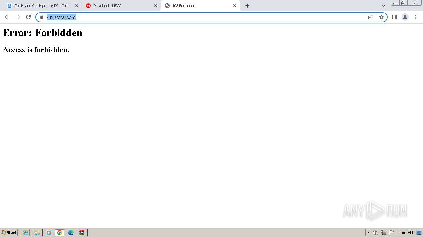Click the Access is forbidden message
Screen dimensions: 423x237
pyautogui.click(x=36, y=50)
